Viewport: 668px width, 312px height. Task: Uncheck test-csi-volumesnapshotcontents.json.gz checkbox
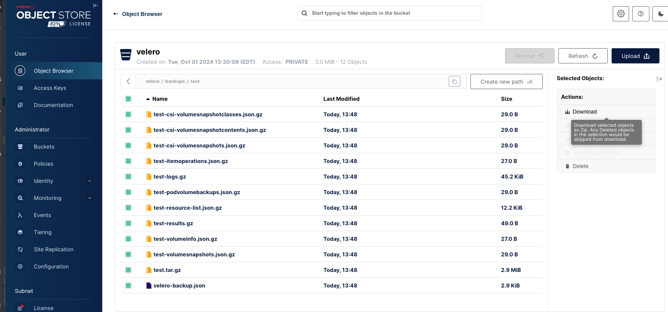128,130
